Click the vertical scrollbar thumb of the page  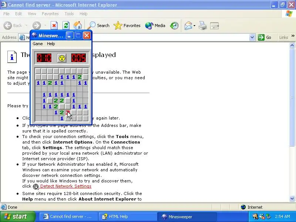[x=292, y=97]
